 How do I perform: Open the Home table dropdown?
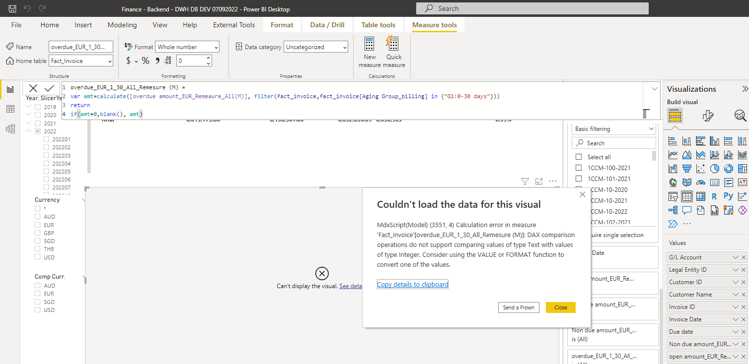click(x=81, y=61)
